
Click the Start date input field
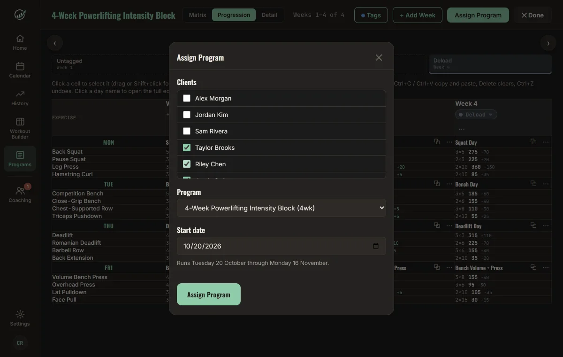281,246
